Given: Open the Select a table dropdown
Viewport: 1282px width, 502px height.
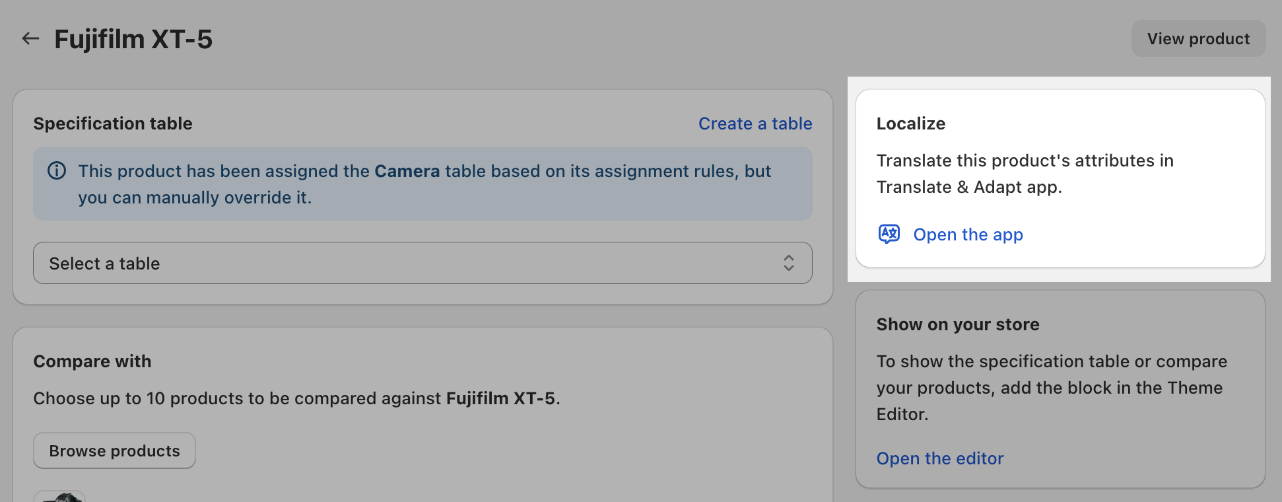Looking at the screenshot, I should point(422,263).
